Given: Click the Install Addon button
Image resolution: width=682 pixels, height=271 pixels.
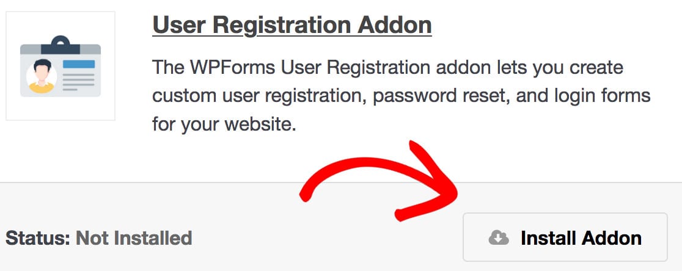Looking at the screenshot, I should pyautogui.click(x=565, y=237).
